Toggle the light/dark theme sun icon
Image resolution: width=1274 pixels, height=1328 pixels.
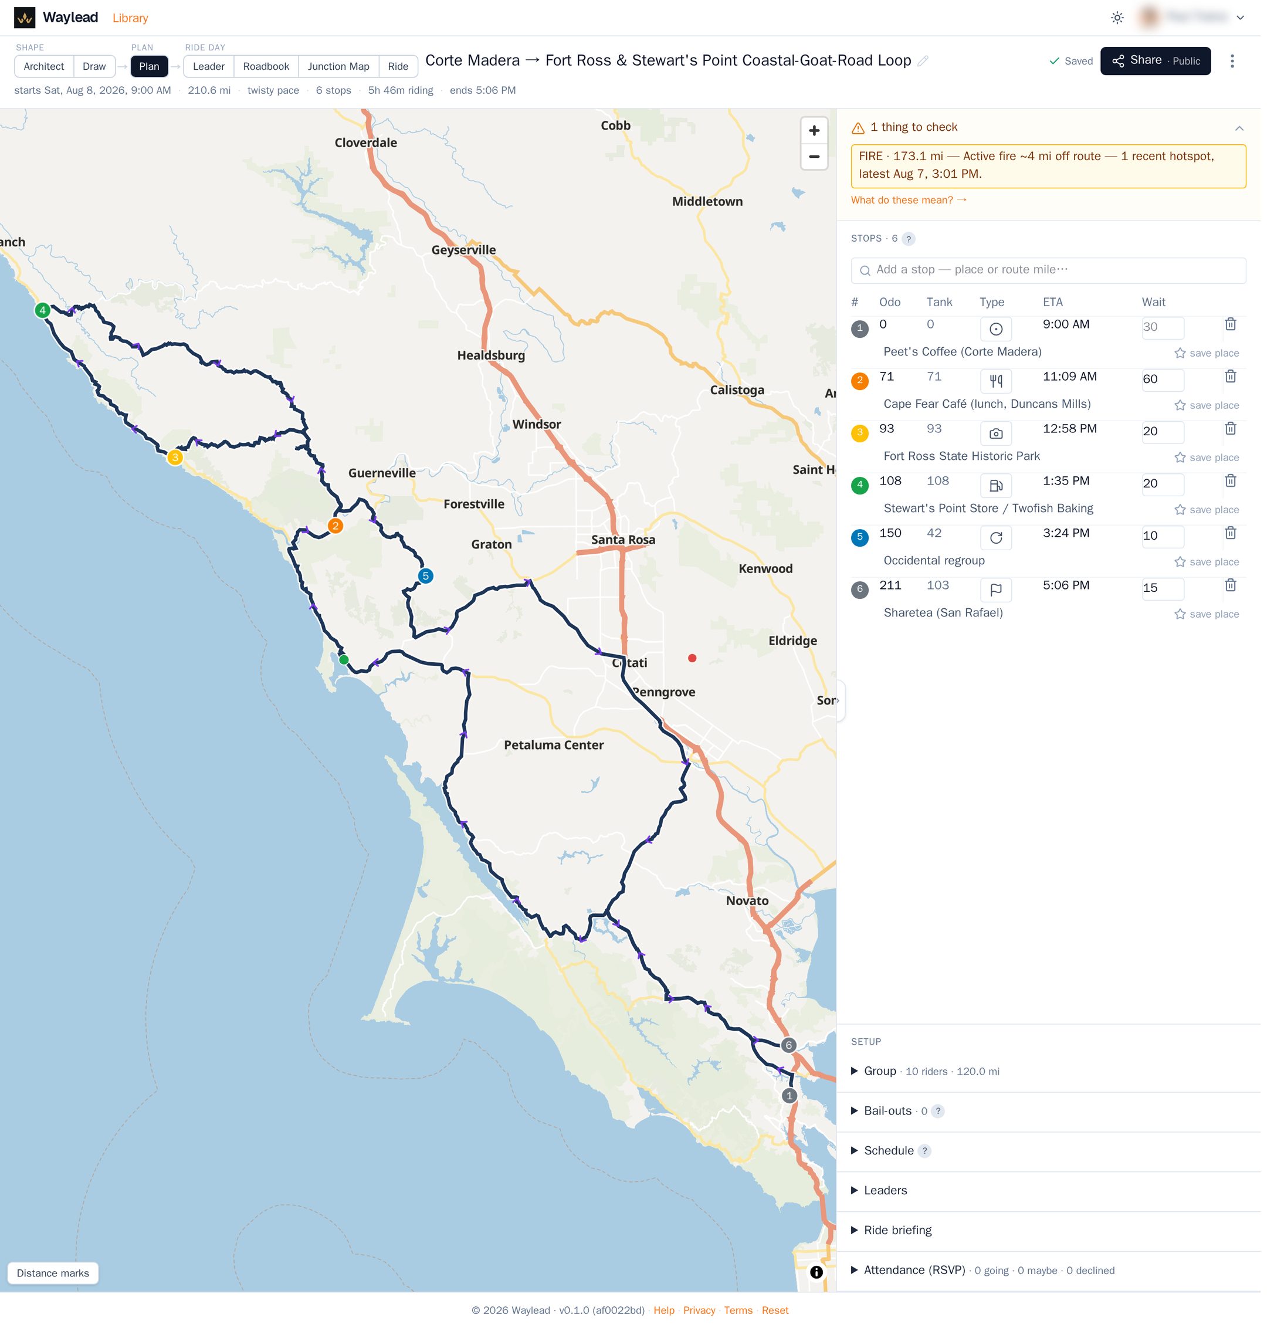1117,18
